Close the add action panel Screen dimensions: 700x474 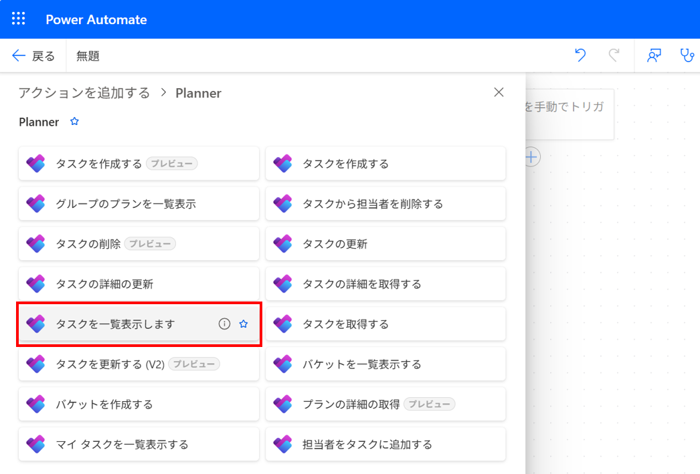(x=499, y=92)
